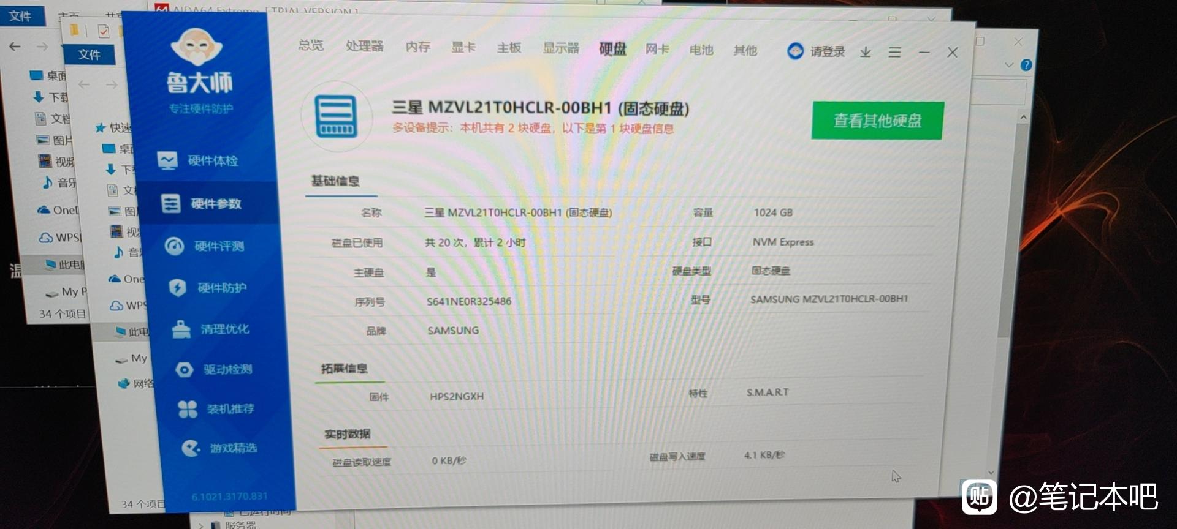The width and height of the screenshot is (1177, 529).
Task: Switch to 内存 tab
Action: (418, 47)
